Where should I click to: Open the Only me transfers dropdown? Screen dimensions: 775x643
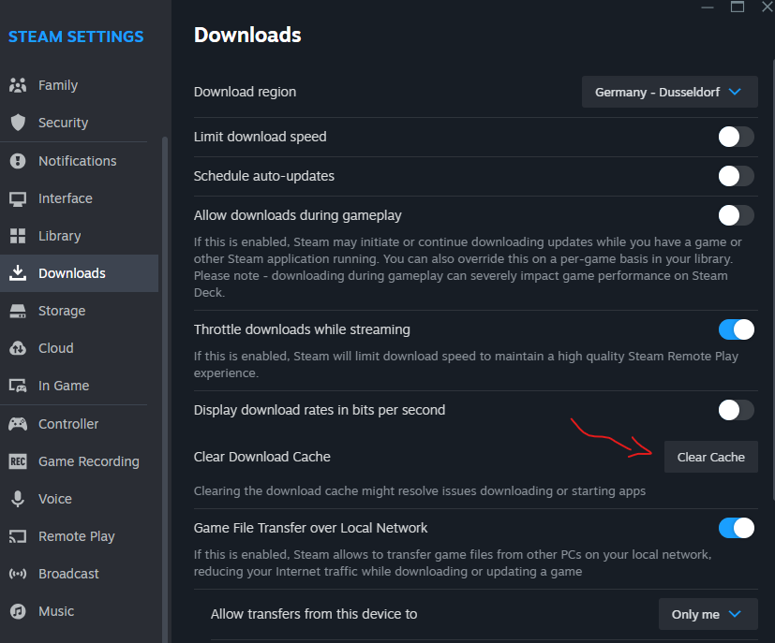point(708,614)
